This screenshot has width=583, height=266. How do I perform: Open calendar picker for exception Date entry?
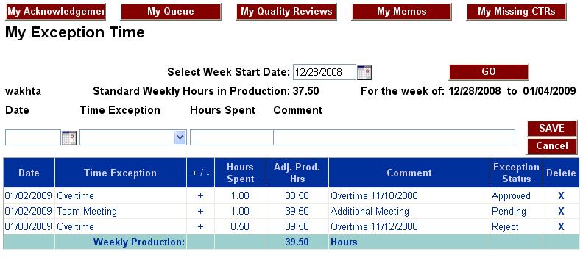tap(68, 137)
